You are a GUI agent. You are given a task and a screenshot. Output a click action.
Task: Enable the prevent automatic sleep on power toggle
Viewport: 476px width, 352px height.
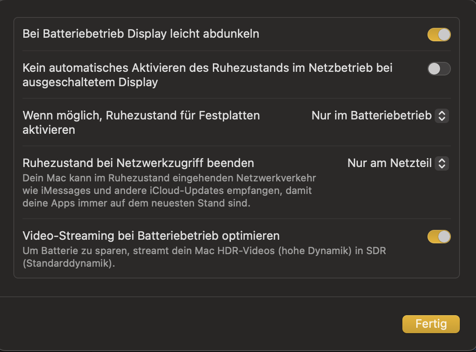[x=439, y=69]
